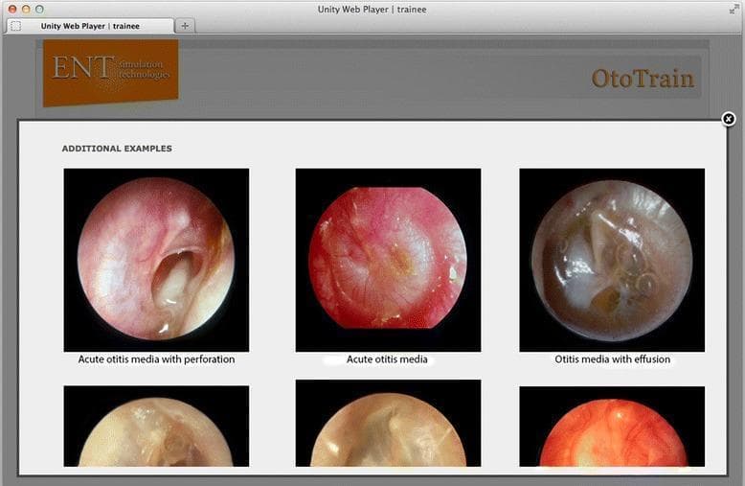Viewport: 745px width, 486px height.
Task: Close the Additional Examples overlay
Action: [729, 119]
